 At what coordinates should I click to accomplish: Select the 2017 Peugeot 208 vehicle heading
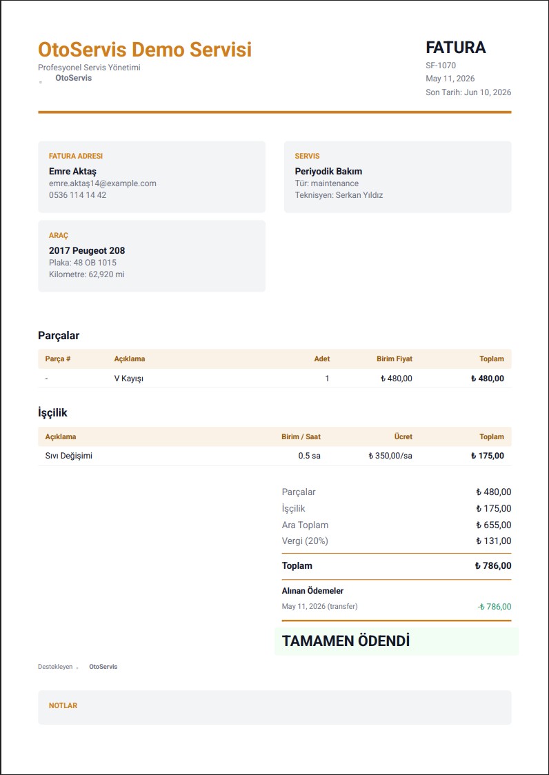click(x=87, y=250)
